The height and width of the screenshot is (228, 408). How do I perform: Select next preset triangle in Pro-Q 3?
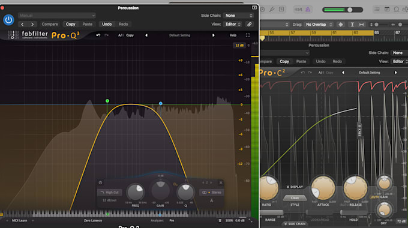click(214, 35)
